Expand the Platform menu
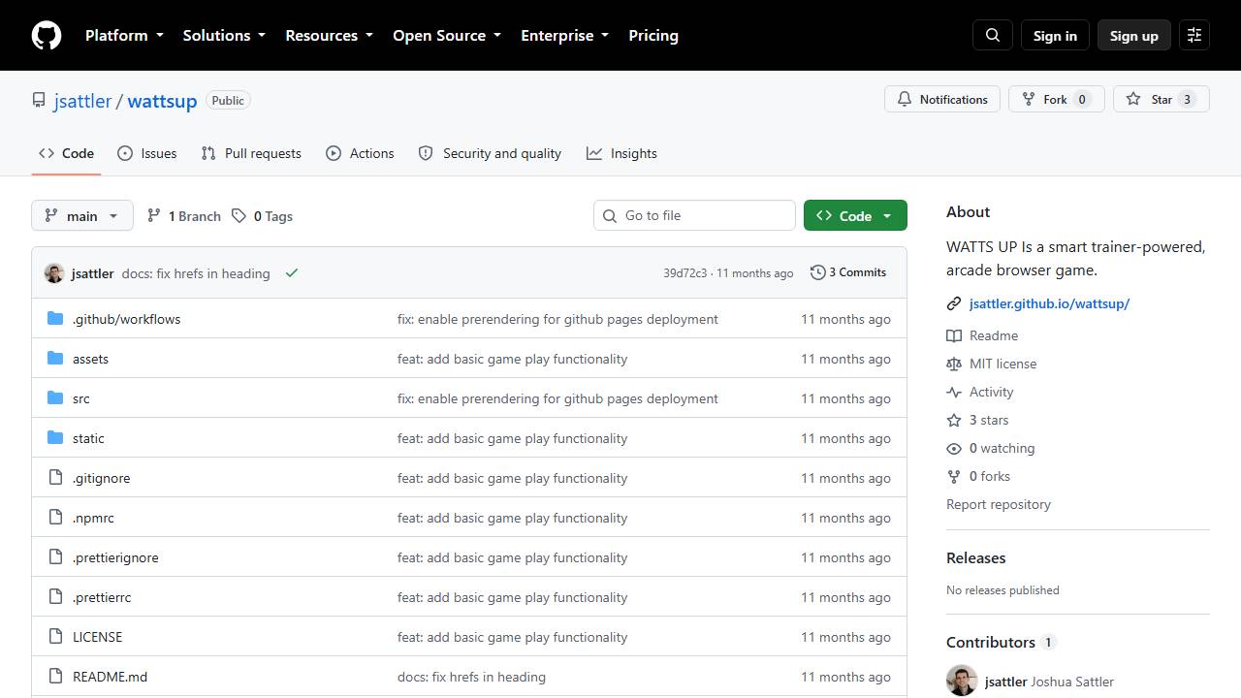The width and height of the screenshot is (1241, 698). pos(124,35)
